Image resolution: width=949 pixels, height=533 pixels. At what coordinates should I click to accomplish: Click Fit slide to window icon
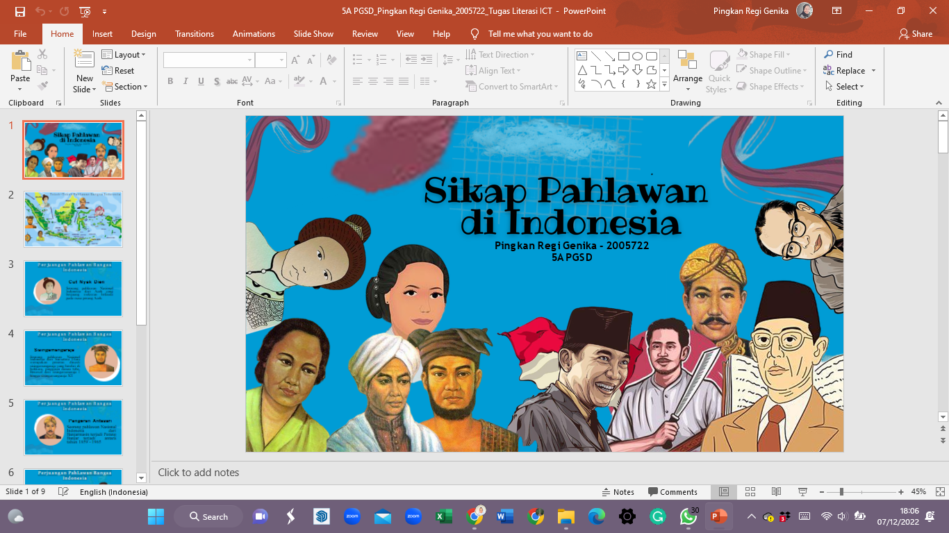point(938,491)
